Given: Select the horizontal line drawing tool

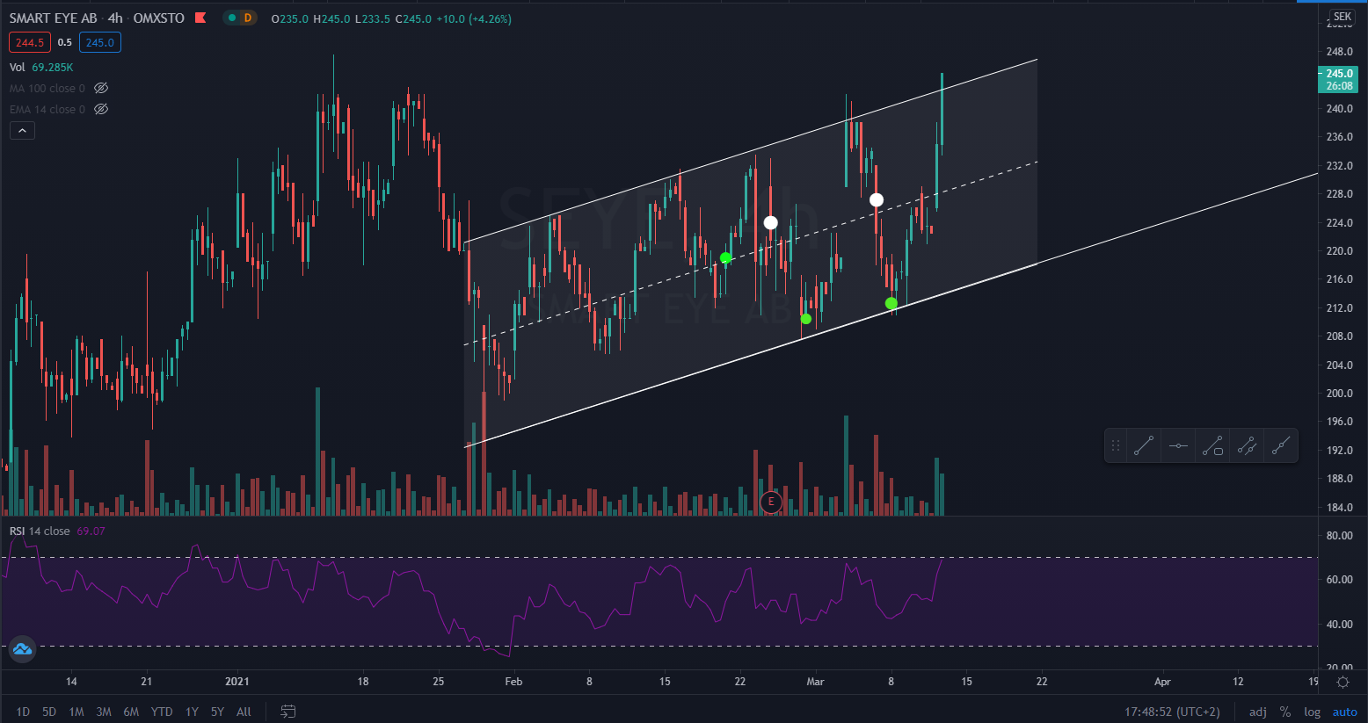Looking at the screenshot, I should tap(1178, 446).
